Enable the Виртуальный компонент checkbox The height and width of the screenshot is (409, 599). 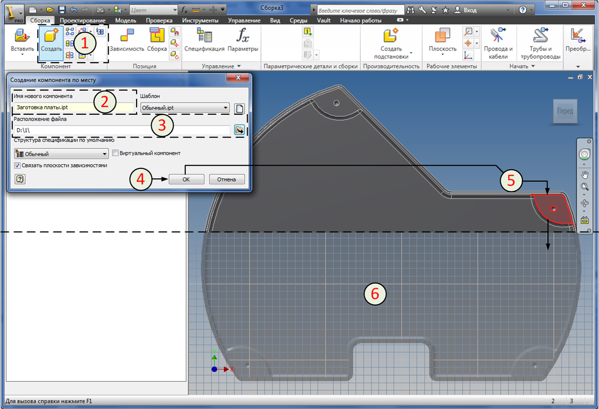[x=116, y=153]
